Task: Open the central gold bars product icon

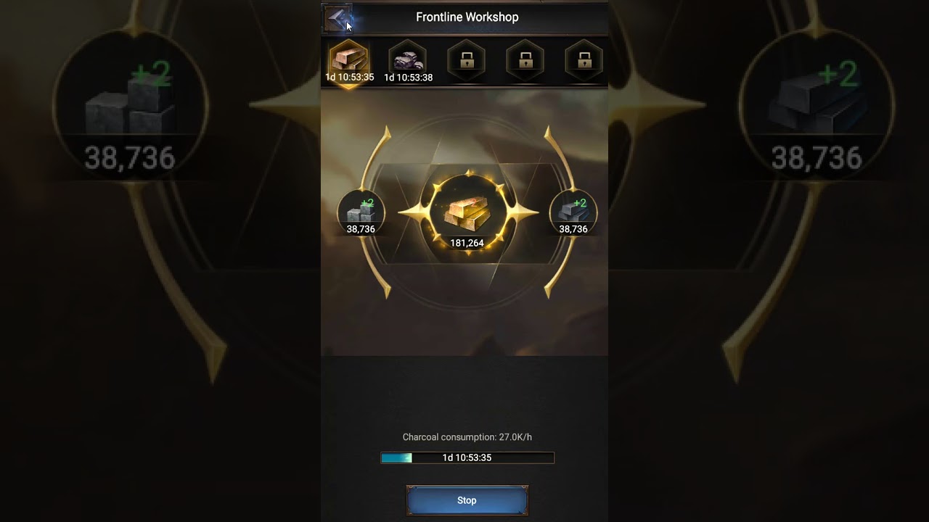Action: [467, 210]
